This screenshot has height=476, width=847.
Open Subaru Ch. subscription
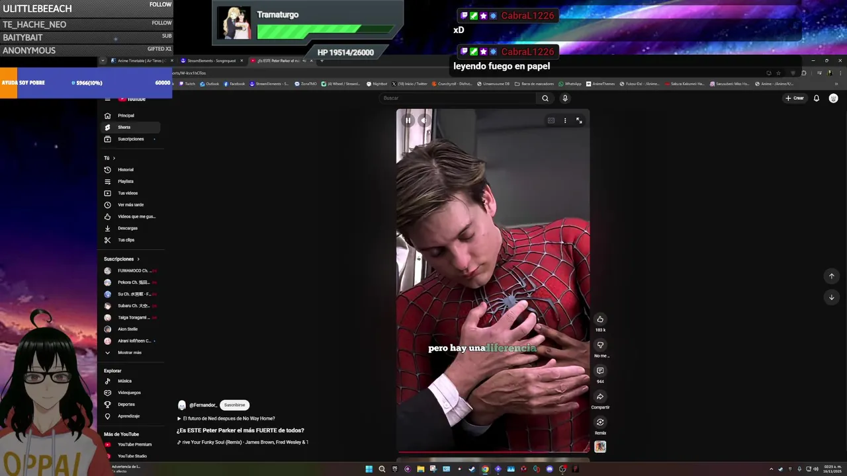pyautogui.click(x=130, y=306)
